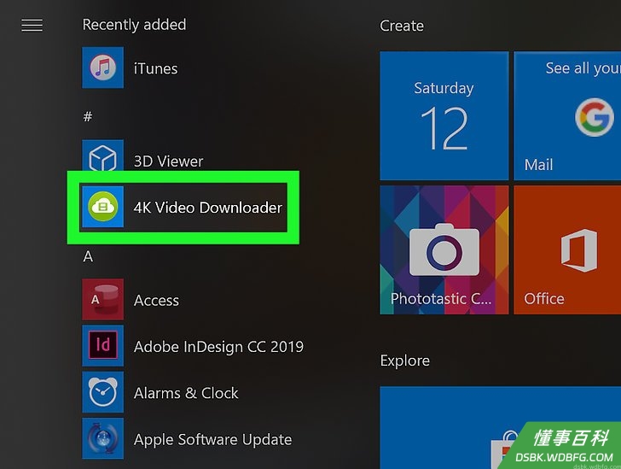
Task: Click the A letter group header
Action: [88, 256]
